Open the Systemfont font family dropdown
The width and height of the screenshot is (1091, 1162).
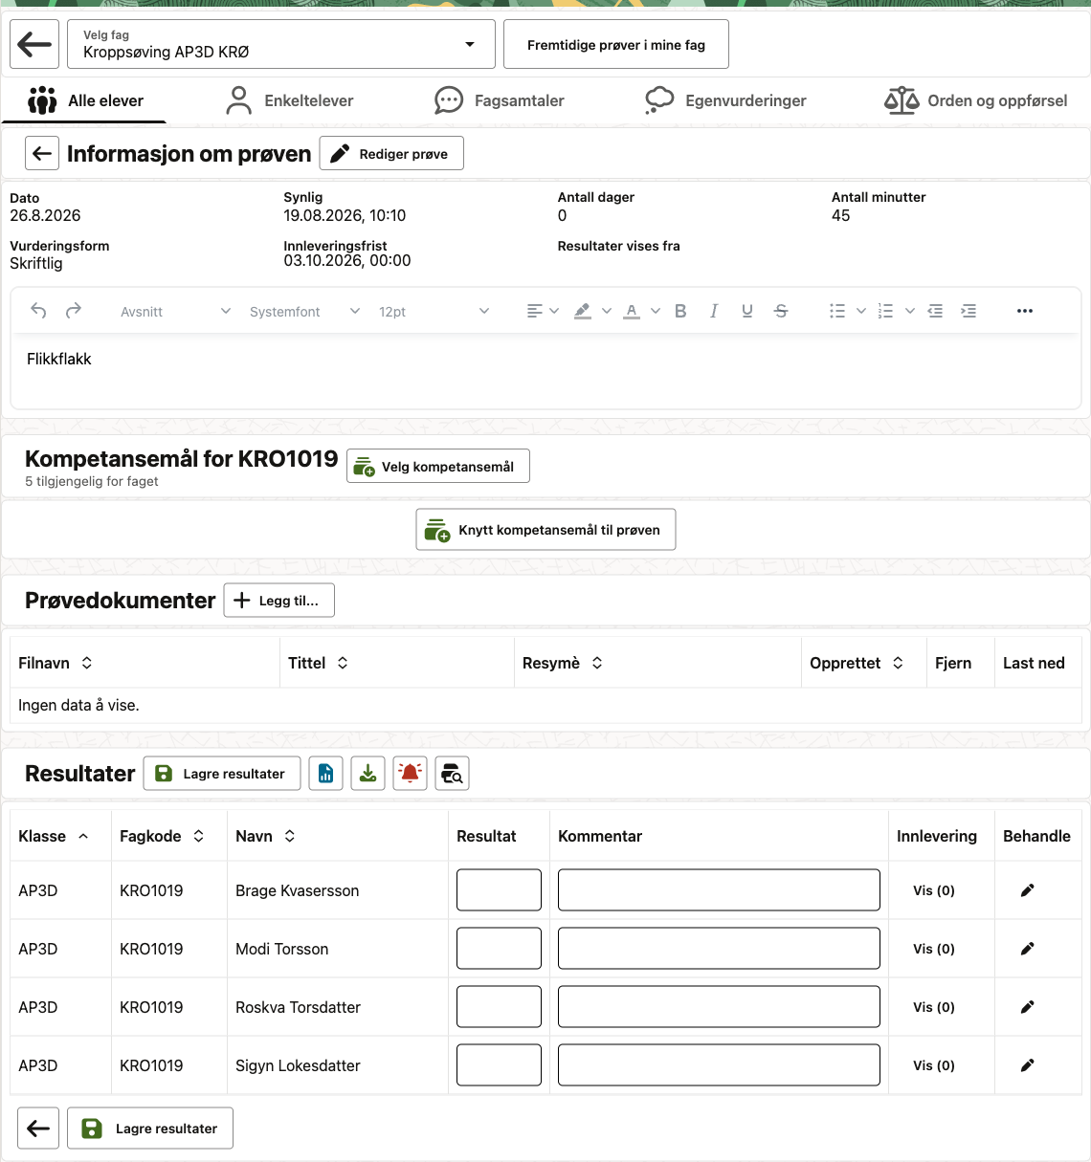tap(304, 312)
